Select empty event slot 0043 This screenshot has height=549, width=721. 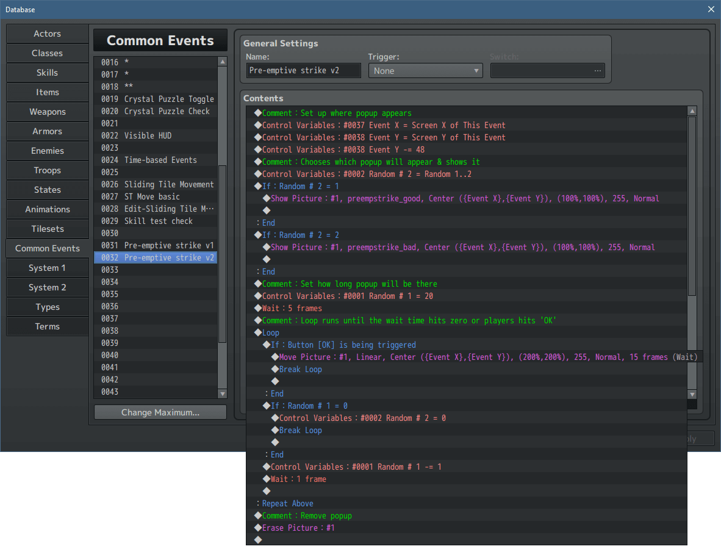156,392
